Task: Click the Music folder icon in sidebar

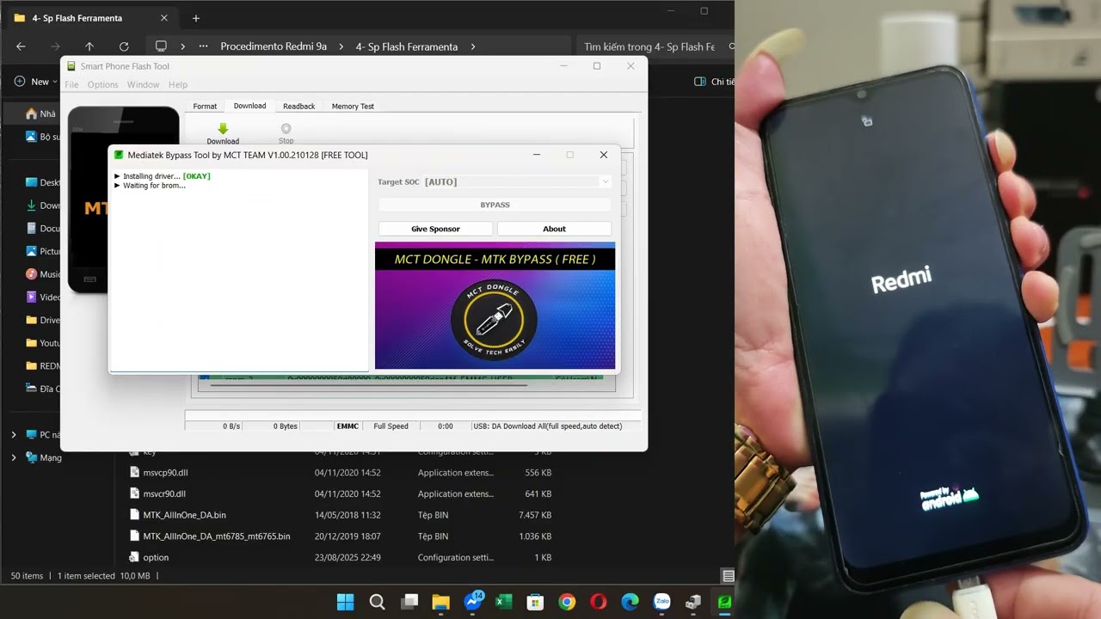Action: (x=32, y=274)
